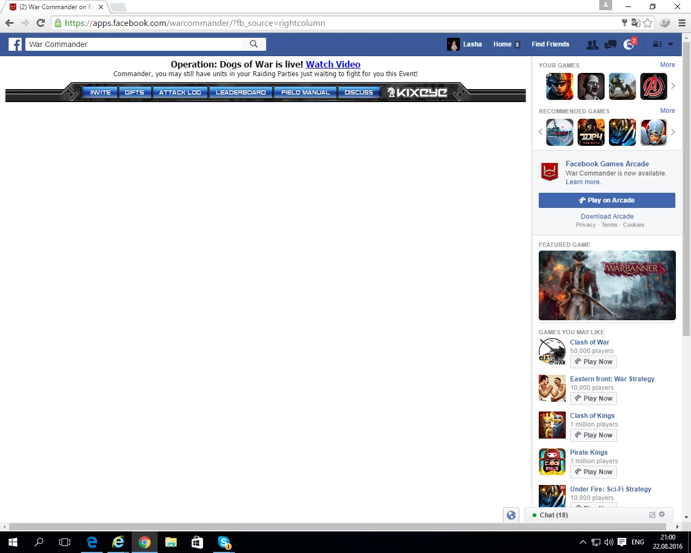Bookmark this page with the star

(648, 23)
